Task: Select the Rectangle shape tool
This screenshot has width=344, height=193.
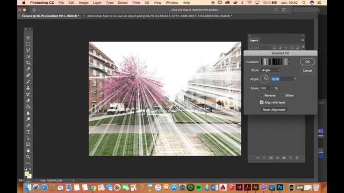Action: (x=28, y=144)
